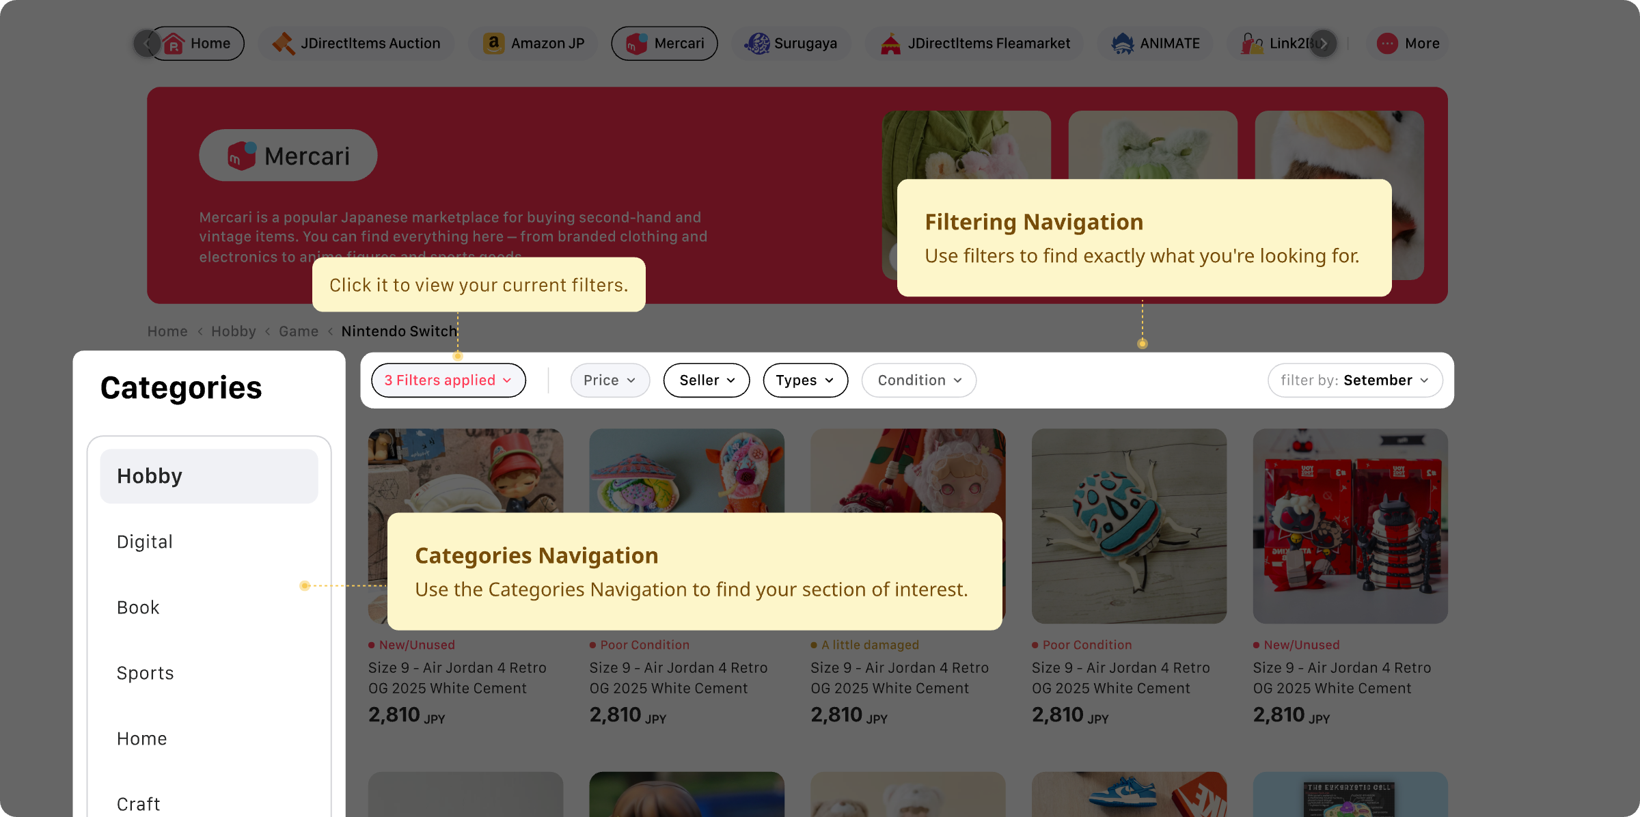Click the Home house icon in top navigation
This screenshot has height=817, width=1640.
point(174,43)
